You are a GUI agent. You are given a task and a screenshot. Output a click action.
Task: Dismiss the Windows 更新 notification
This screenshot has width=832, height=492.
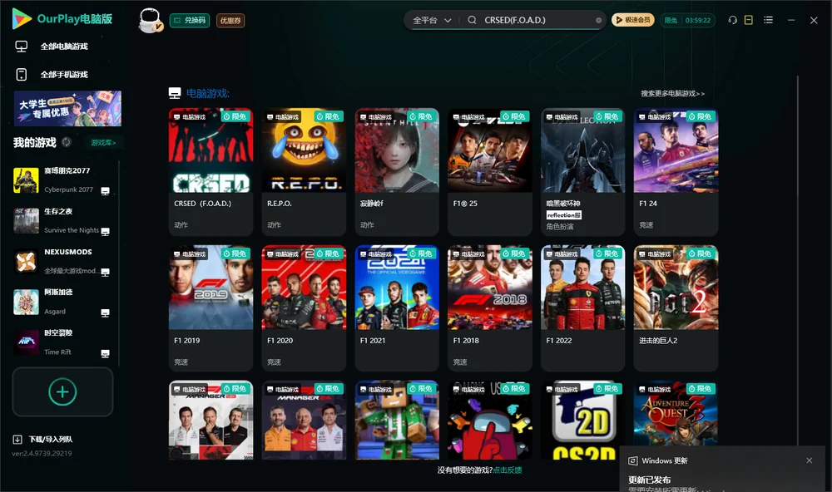(x=810, y=460)
